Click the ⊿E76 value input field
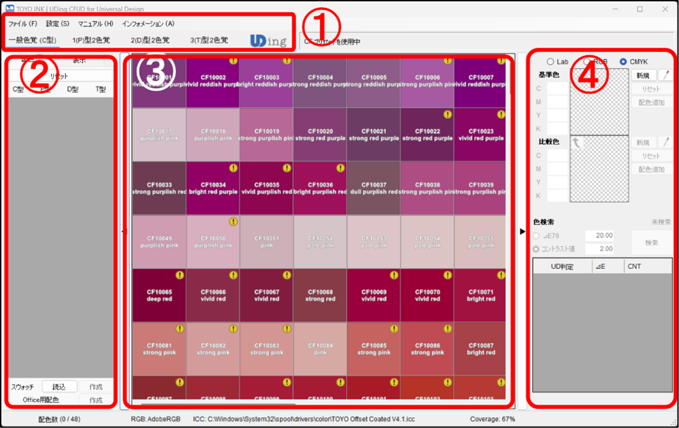Image resolution: width=679 pixels, height=428 pixels. [x=599, y=236]
